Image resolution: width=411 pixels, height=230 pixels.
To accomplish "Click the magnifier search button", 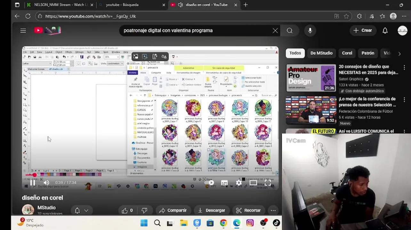I will [290, 30].
